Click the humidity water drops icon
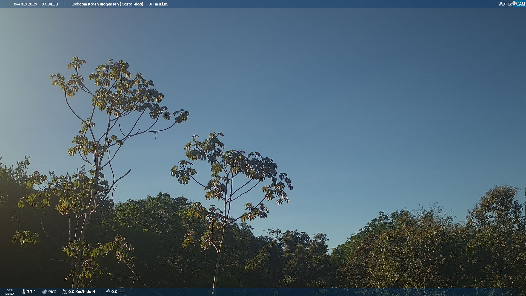 click(44, 292)
